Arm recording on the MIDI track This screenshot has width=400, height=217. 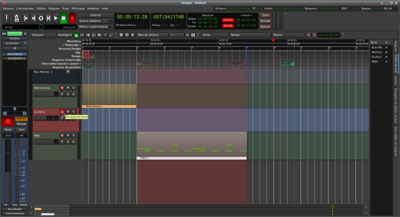pos(62,136)
